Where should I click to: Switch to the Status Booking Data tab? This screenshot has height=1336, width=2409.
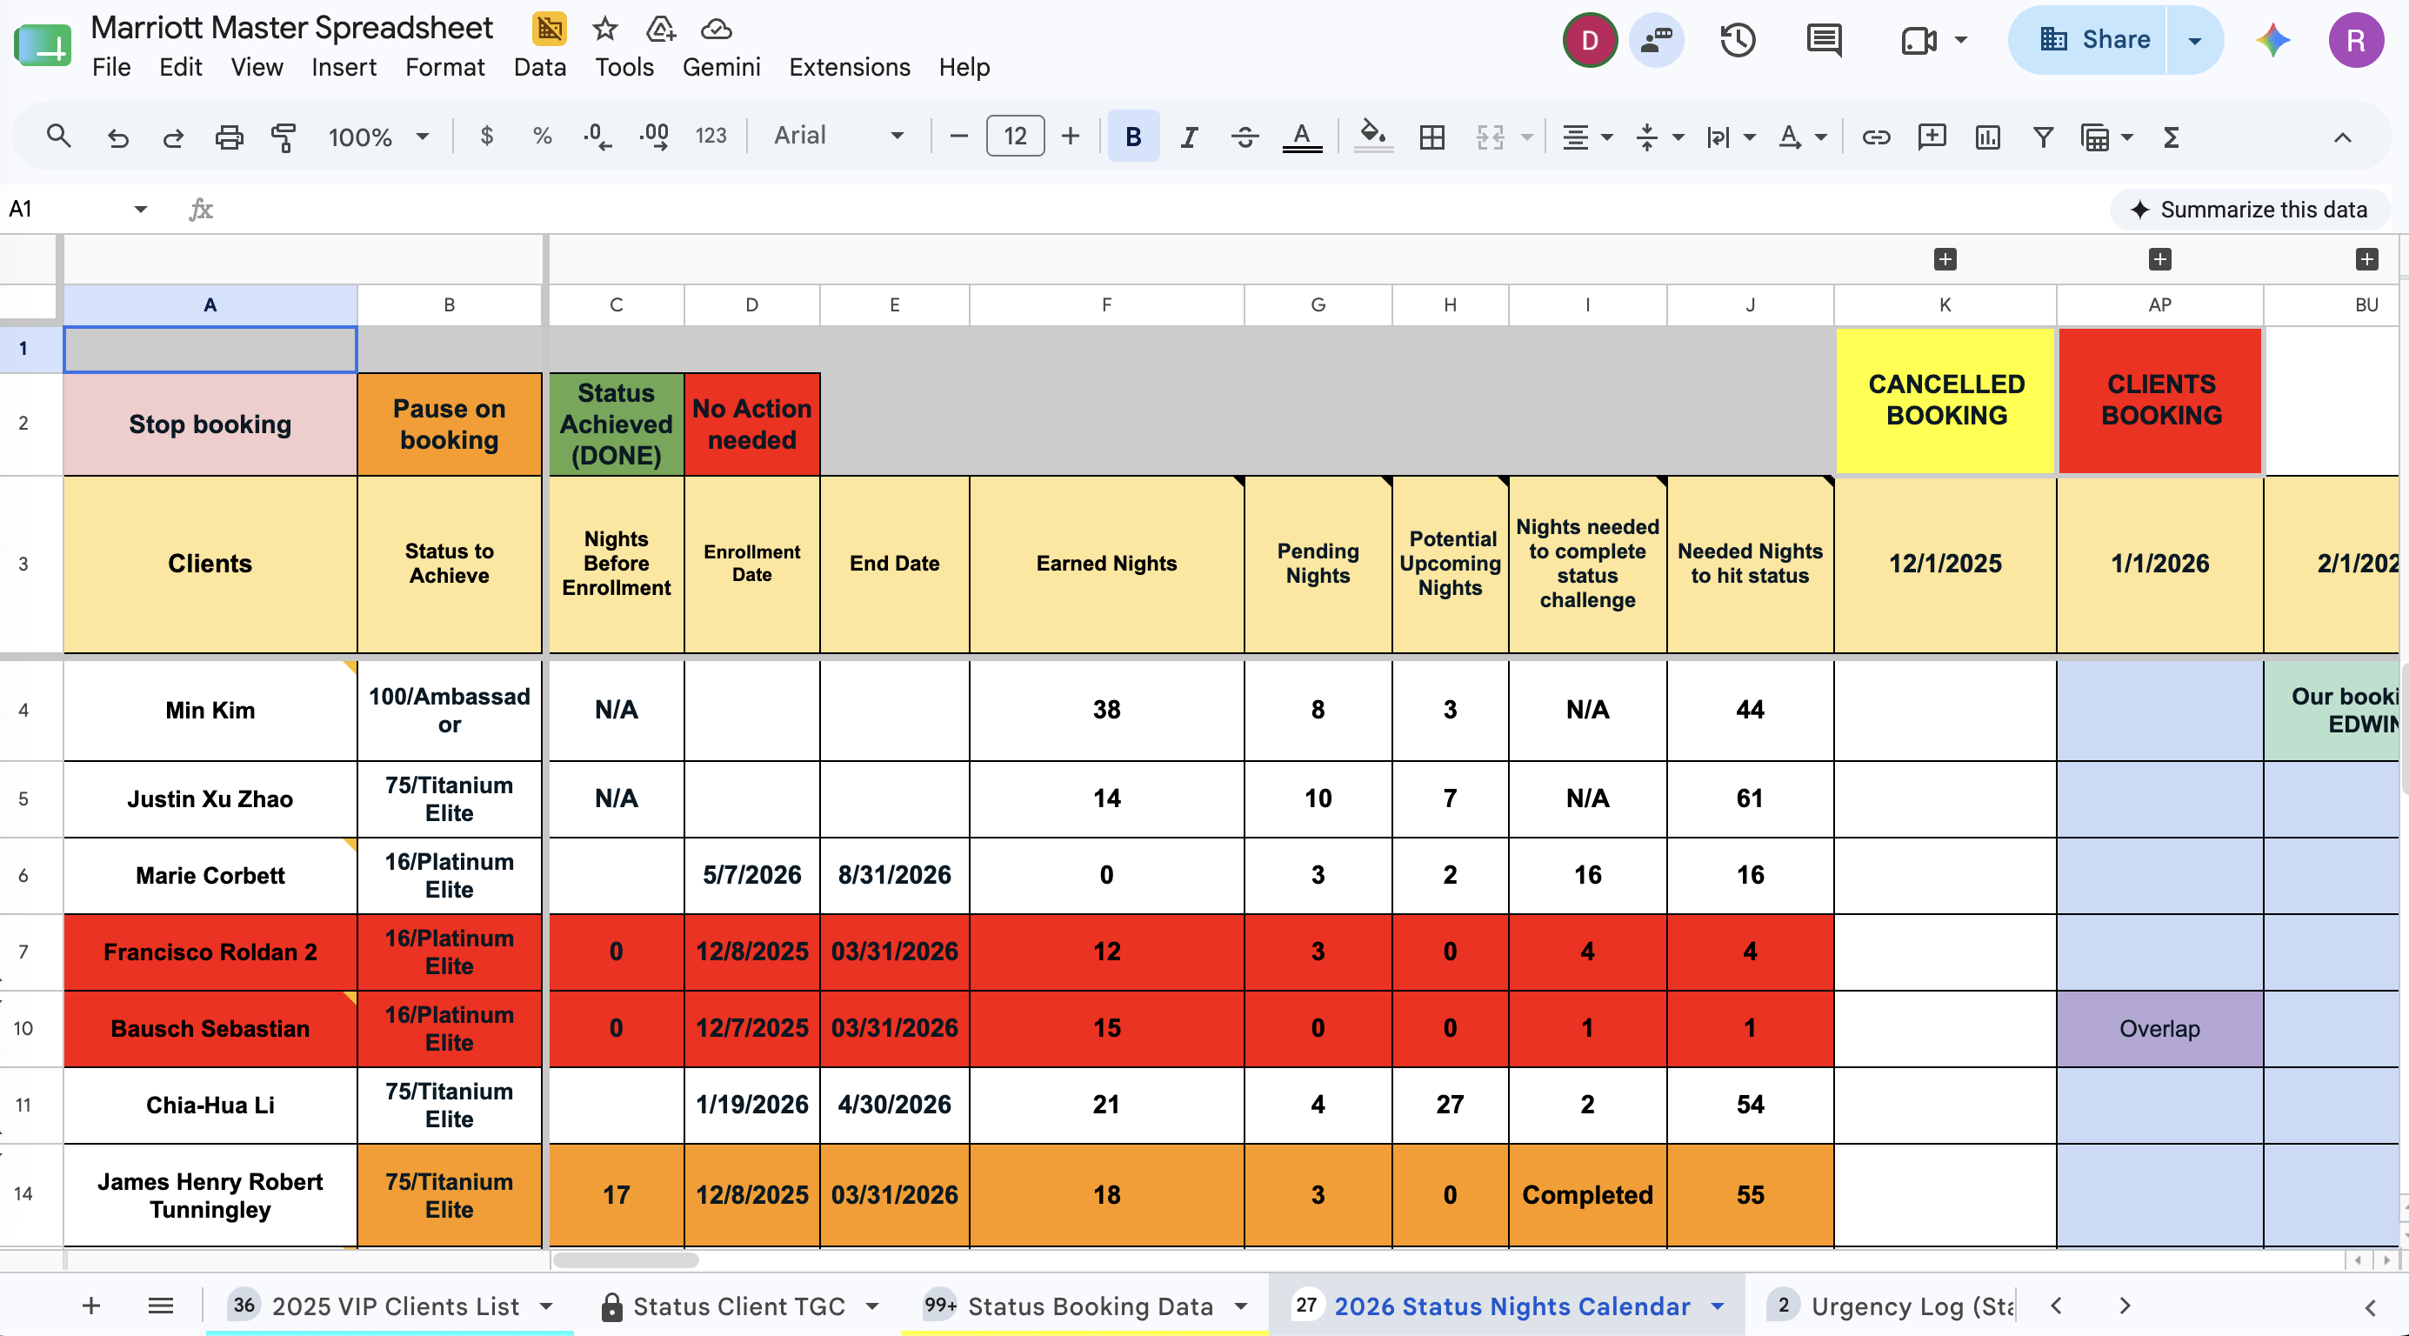1084,1306
